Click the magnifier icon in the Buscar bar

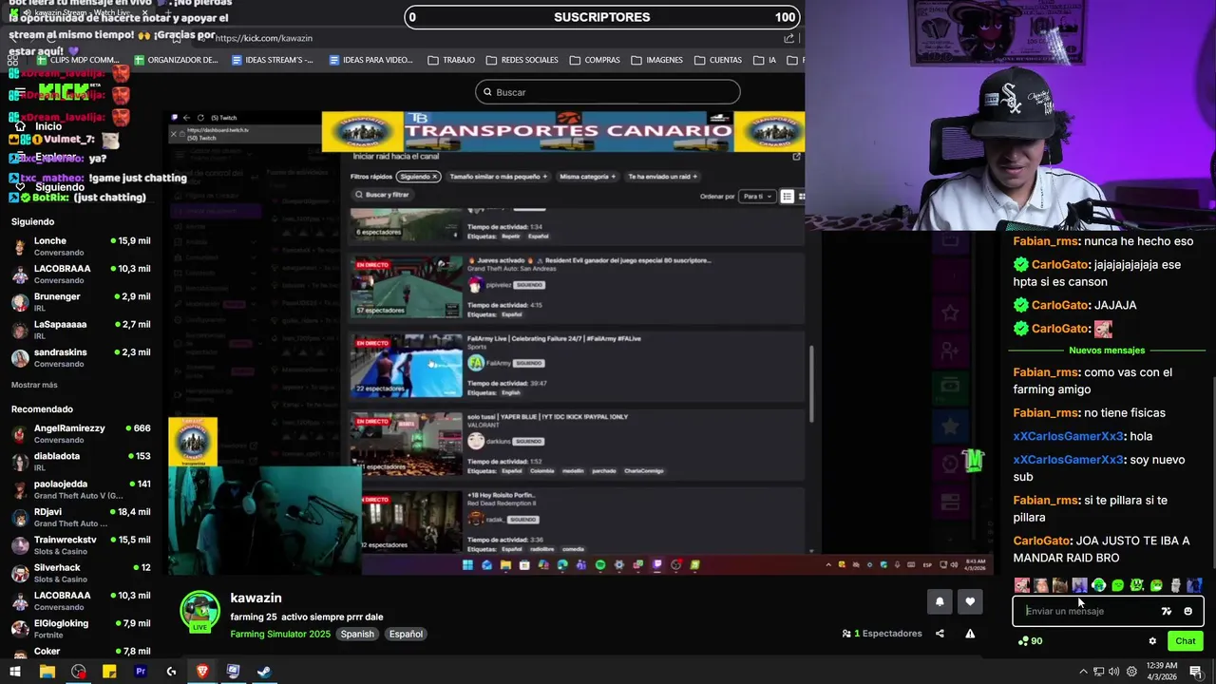pyautogui.click(x=486, y=92)
